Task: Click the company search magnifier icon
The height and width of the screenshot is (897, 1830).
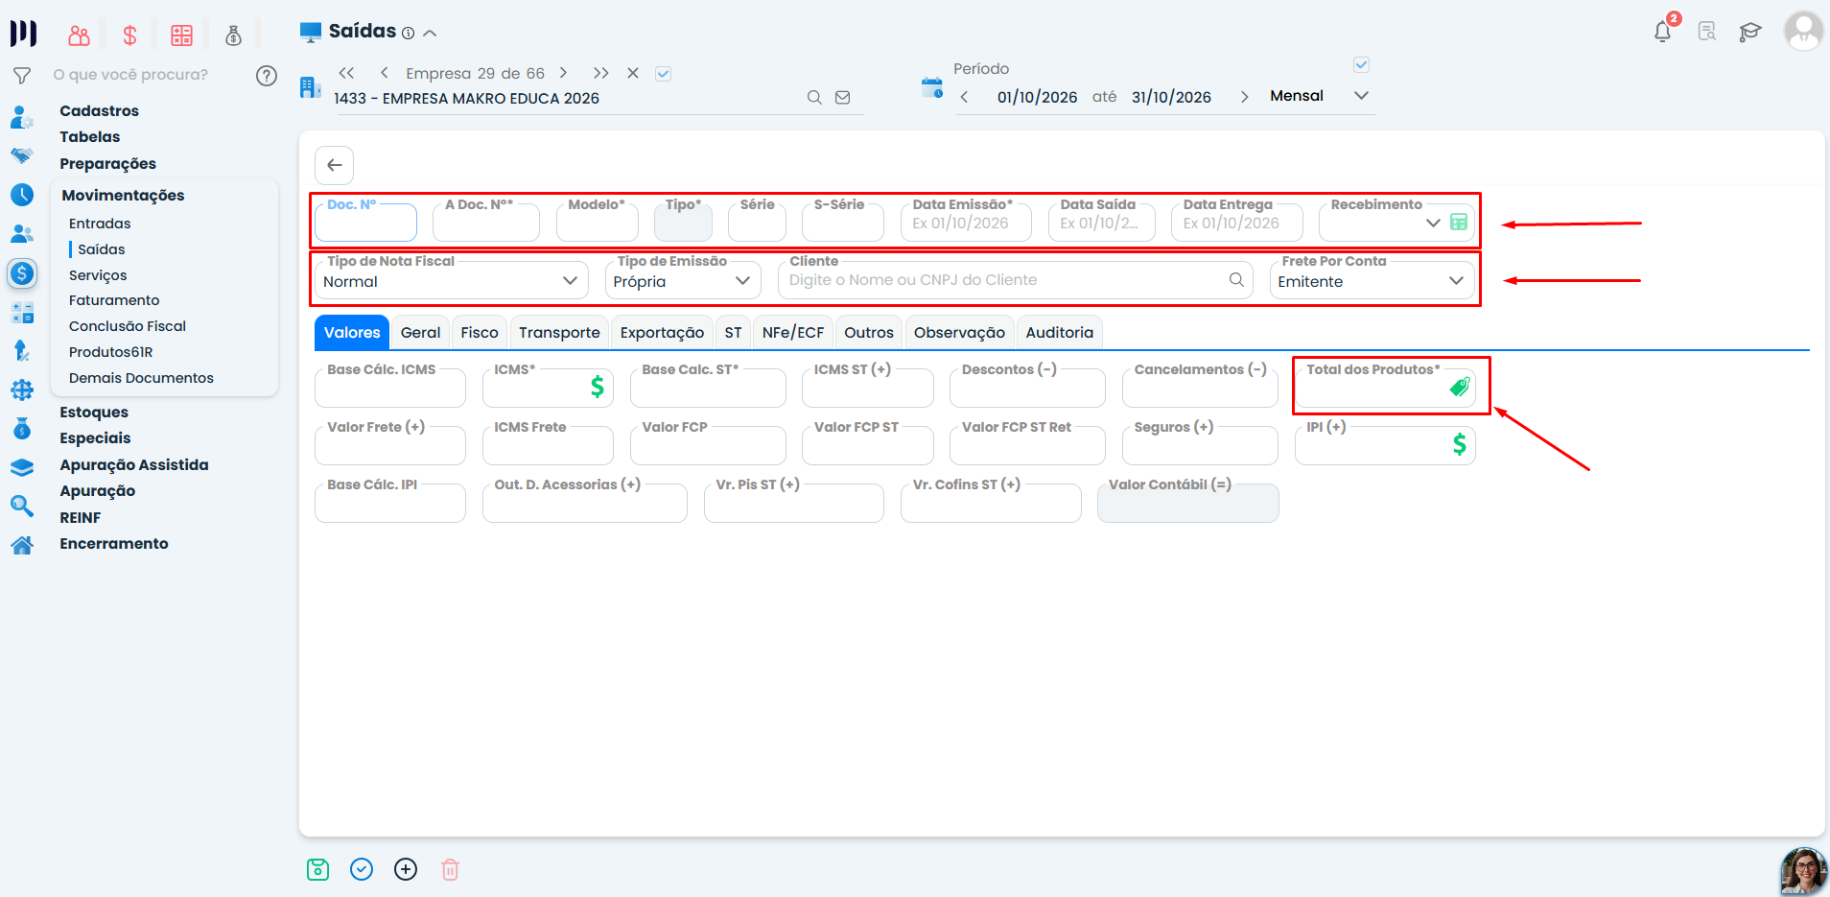Action: [814, 97]
